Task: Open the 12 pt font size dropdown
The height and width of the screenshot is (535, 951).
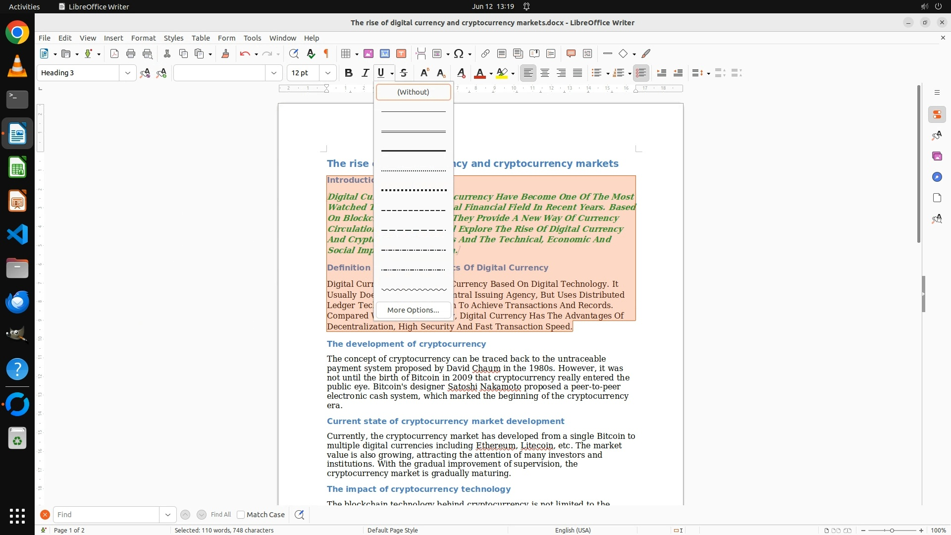Action: pyautogui.click(x=327, y=73)
